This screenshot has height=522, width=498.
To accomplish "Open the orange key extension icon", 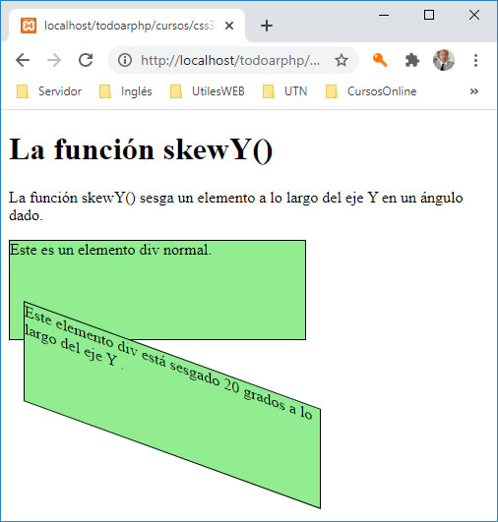I will [x=380, y=60].
